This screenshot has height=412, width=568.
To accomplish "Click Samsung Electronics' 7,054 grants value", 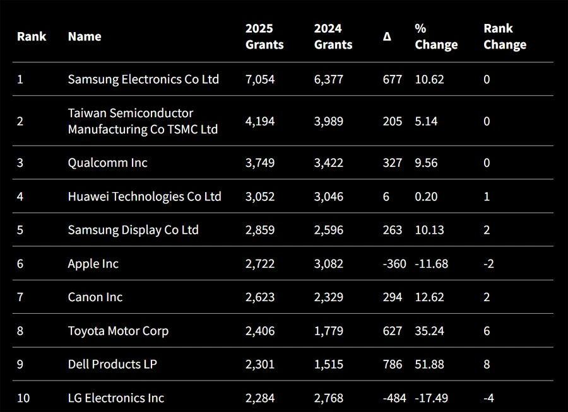I will point(260,79).
